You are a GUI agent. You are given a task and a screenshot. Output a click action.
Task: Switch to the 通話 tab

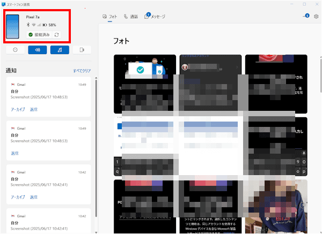131,17
